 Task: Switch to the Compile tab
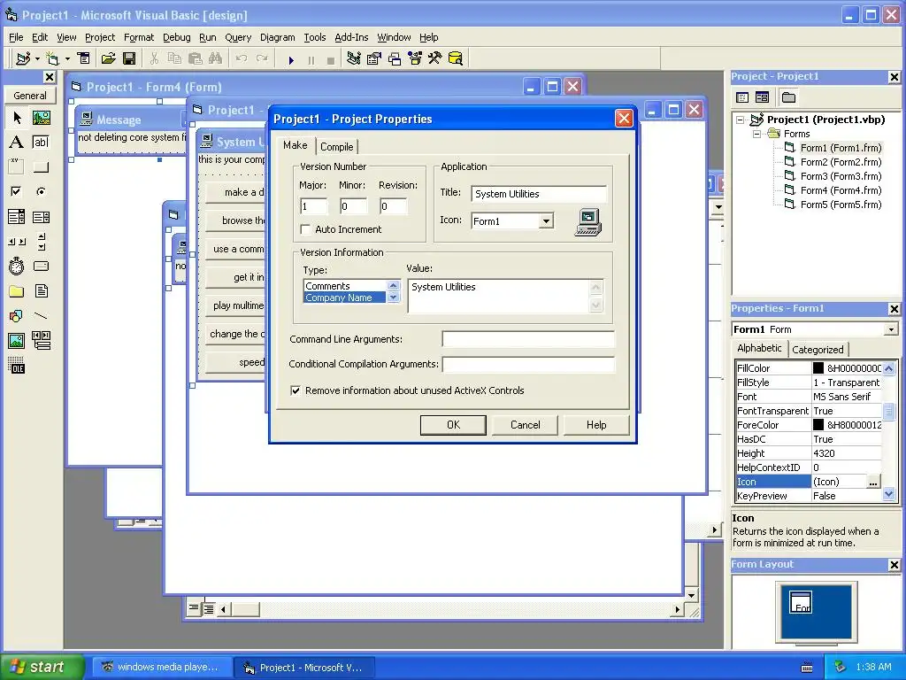click(x=337, y=147)
